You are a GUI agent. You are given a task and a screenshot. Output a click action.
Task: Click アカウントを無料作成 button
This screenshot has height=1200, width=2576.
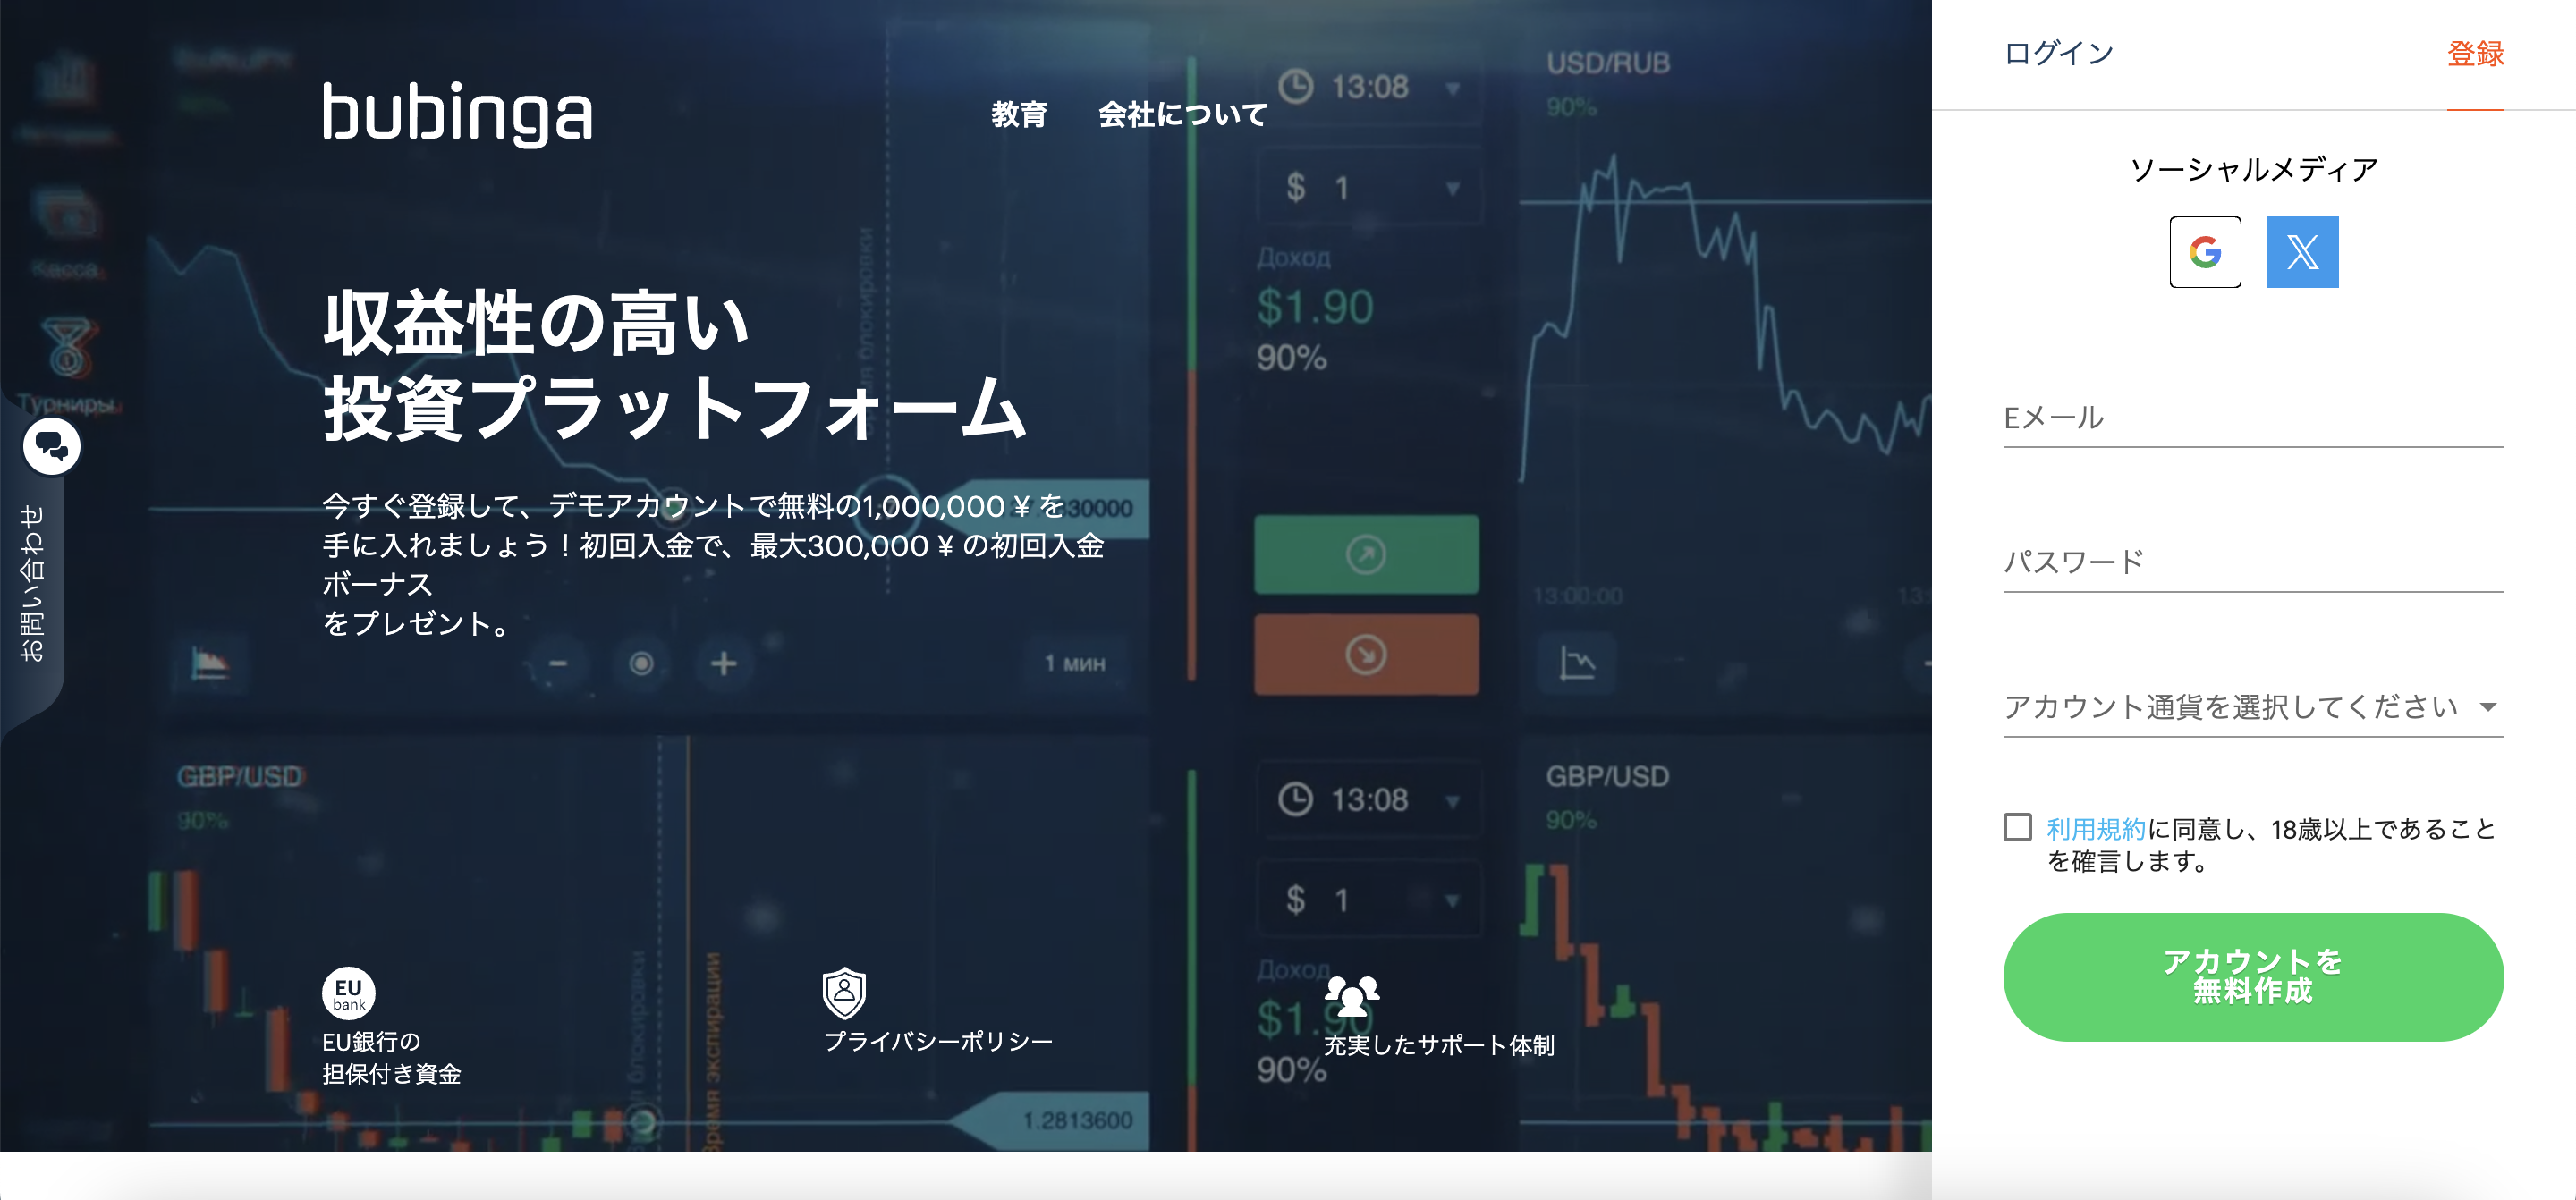coord(2252,970)
